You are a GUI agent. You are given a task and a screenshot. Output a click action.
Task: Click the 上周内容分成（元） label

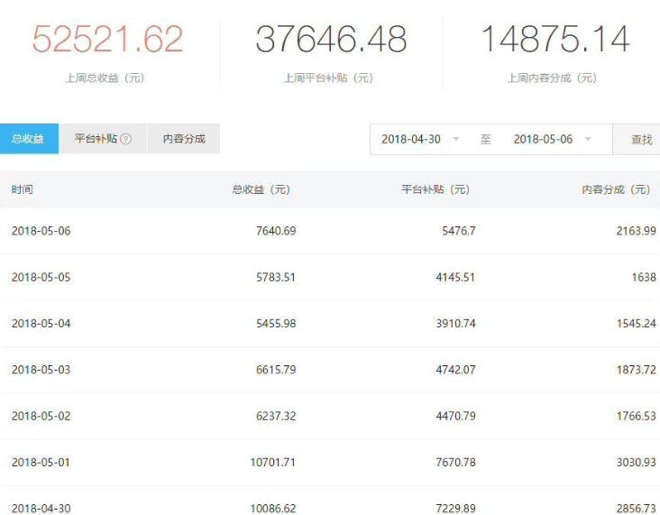click(552, 78)
